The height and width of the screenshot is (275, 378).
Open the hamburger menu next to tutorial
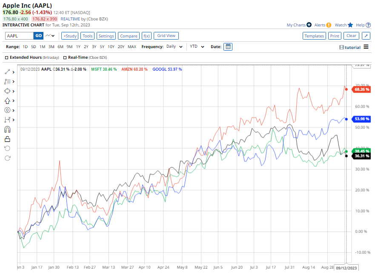coord(366,47)
